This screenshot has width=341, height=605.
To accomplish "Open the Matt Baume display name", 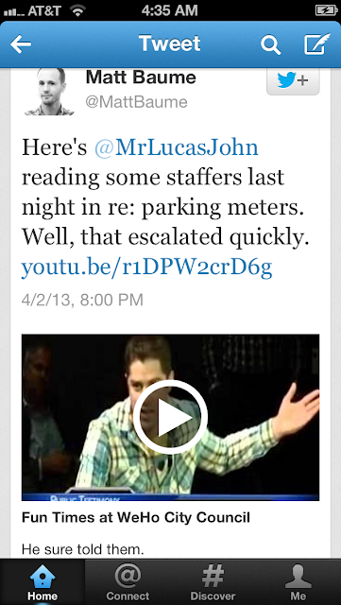I will coord(141,78).
